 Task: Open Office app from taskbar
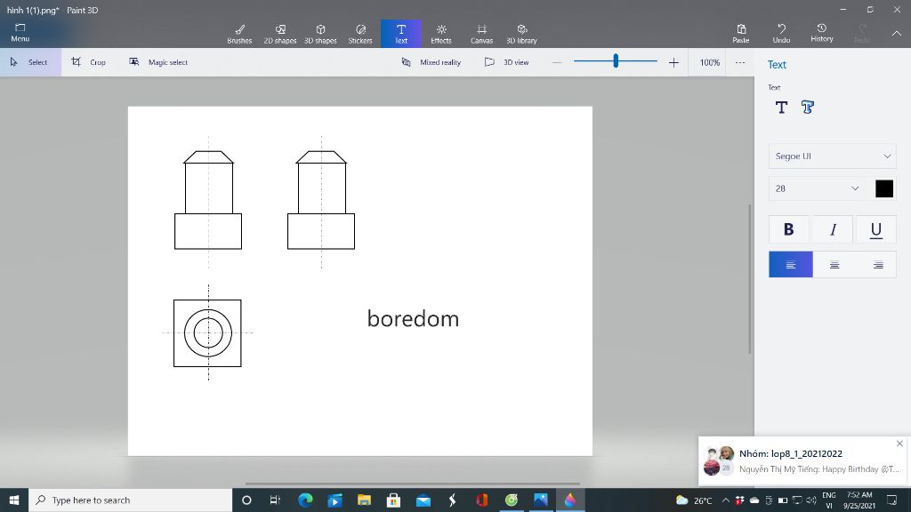pos(481,500)
